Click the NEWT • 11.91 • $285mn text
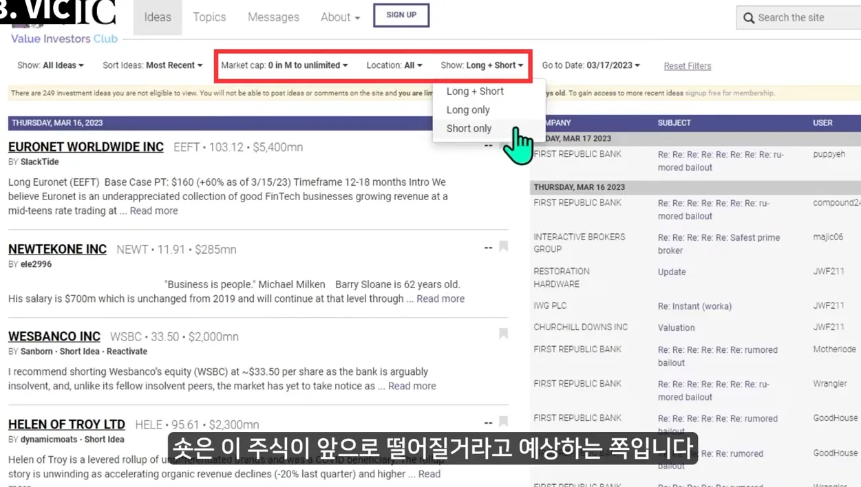Screen dimensions: 861x487 point(176,250)
